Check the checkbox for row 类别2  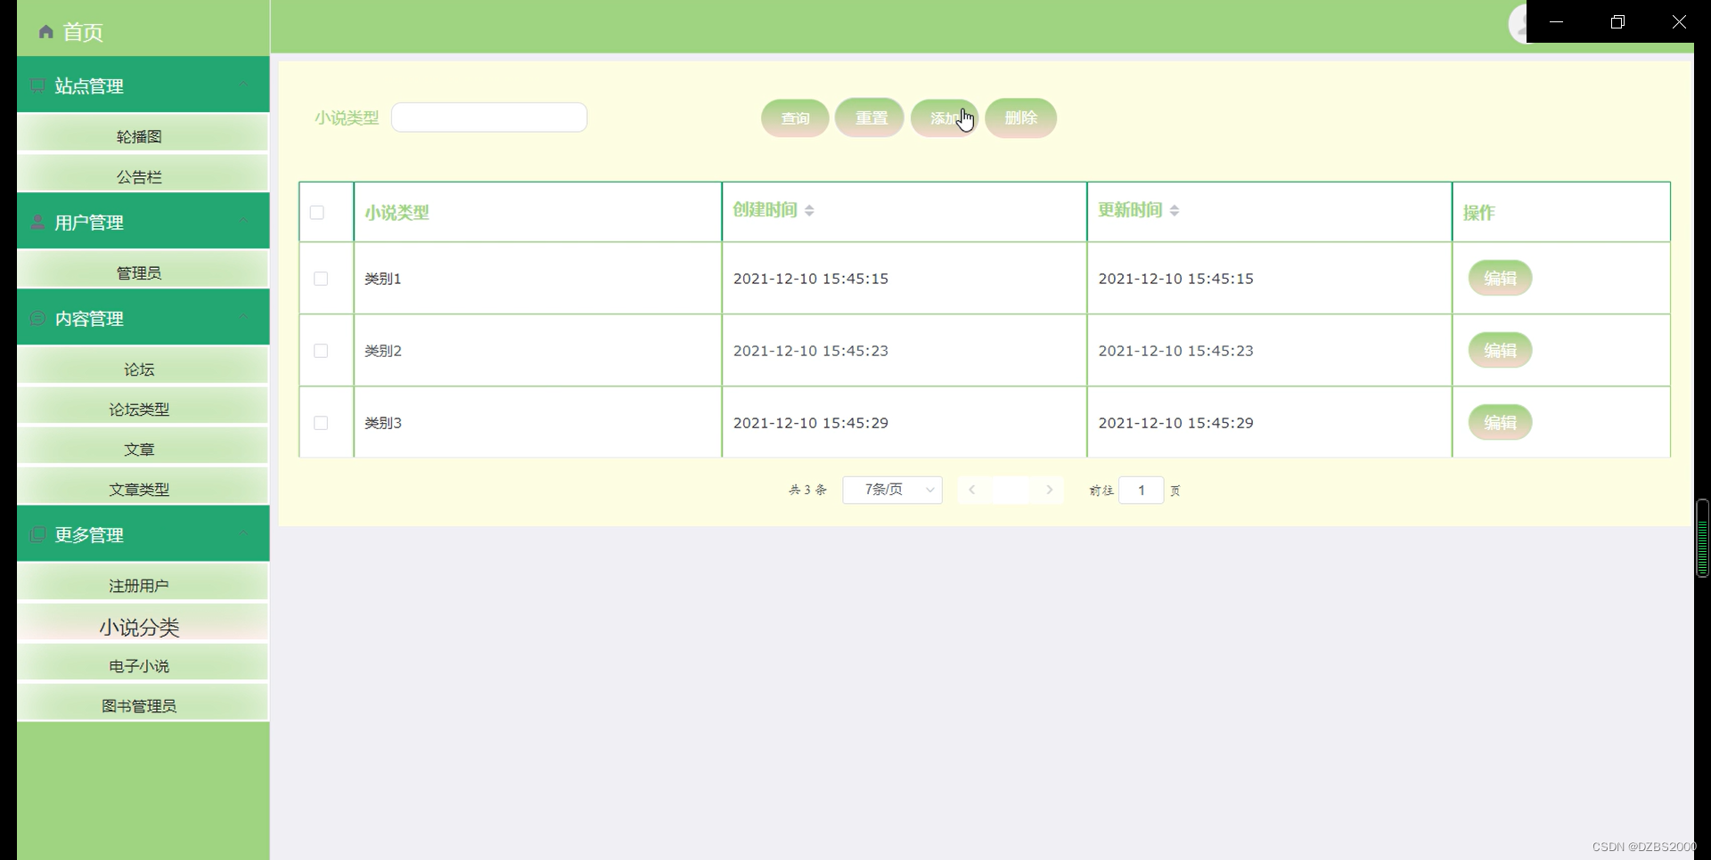coord(321,351)
